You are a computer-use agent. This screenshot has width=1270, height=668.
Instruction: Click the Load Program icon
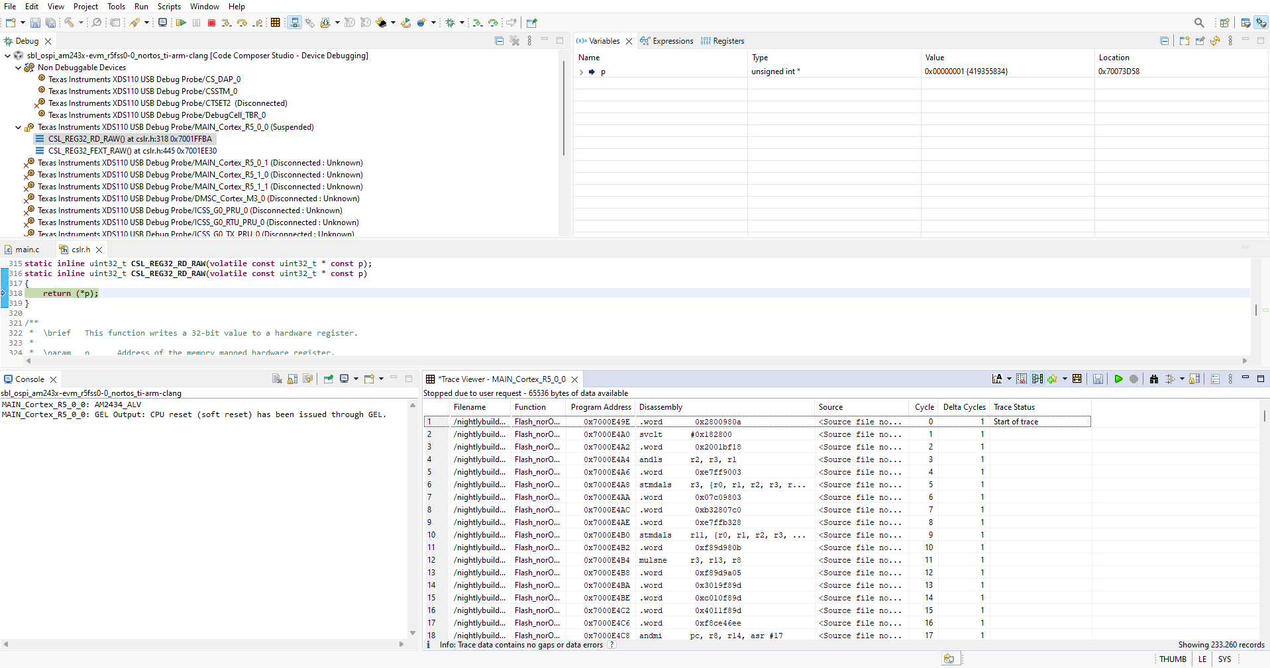click(325, 23)
